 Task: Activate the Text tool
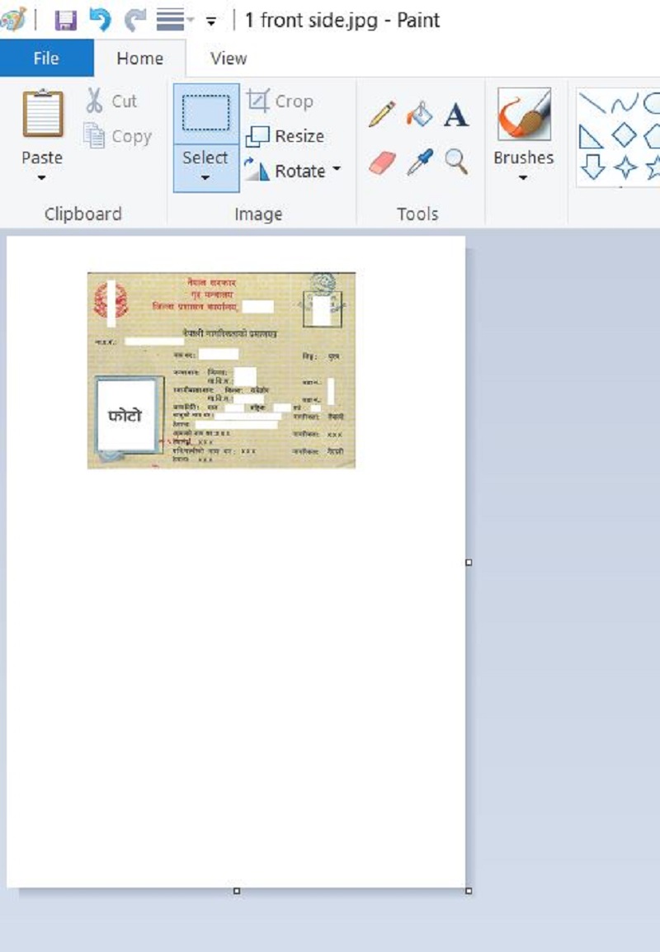pos(456,115)
